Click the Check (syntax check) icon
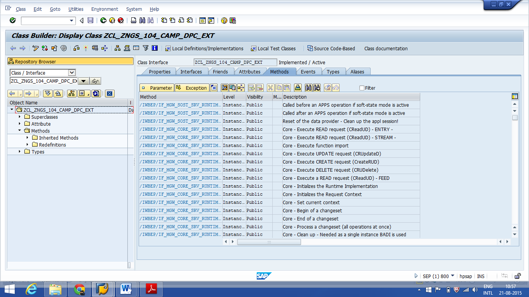Screen dimensions: 529x297 tap(44, 48)
